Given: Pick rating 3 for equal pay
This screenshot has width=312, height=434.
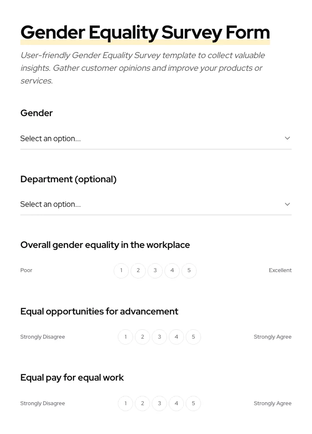Looking at the screenshot, I should (x=159, y=403).
